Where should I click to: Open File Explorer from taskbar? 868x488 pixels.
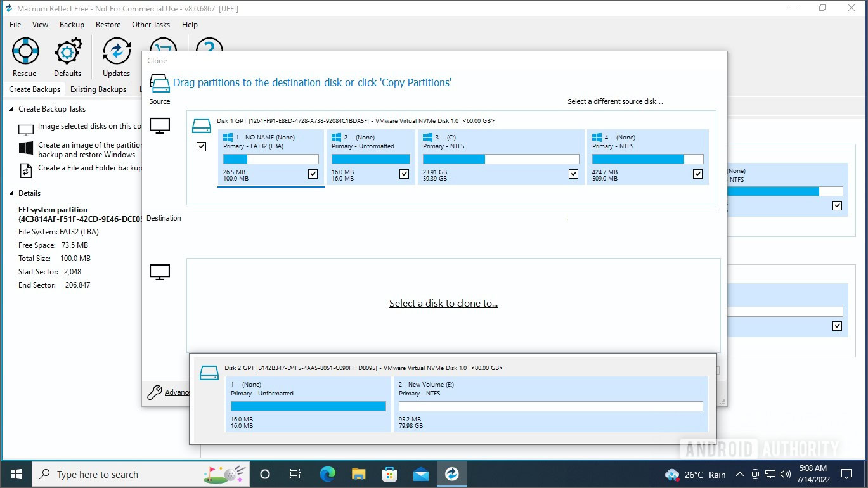358,474
